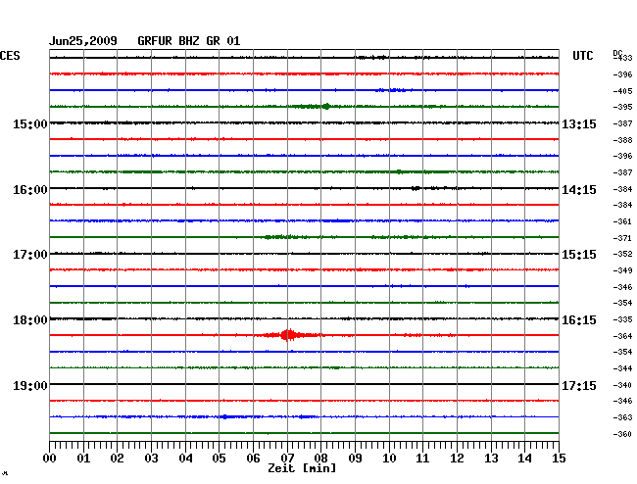This screenshot has height=484, width=637.
Task: Click the Zeit [min] axis title
Action: click(302, 468)
